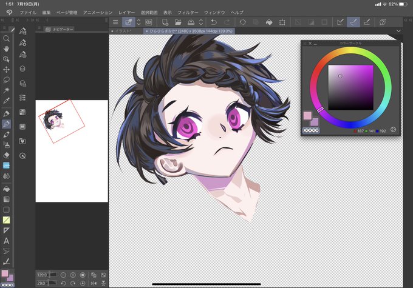The image size is (413, 288).
Task: Open the Brush Size palette icon
Action: pyautogui.click(x=23, y=55)
